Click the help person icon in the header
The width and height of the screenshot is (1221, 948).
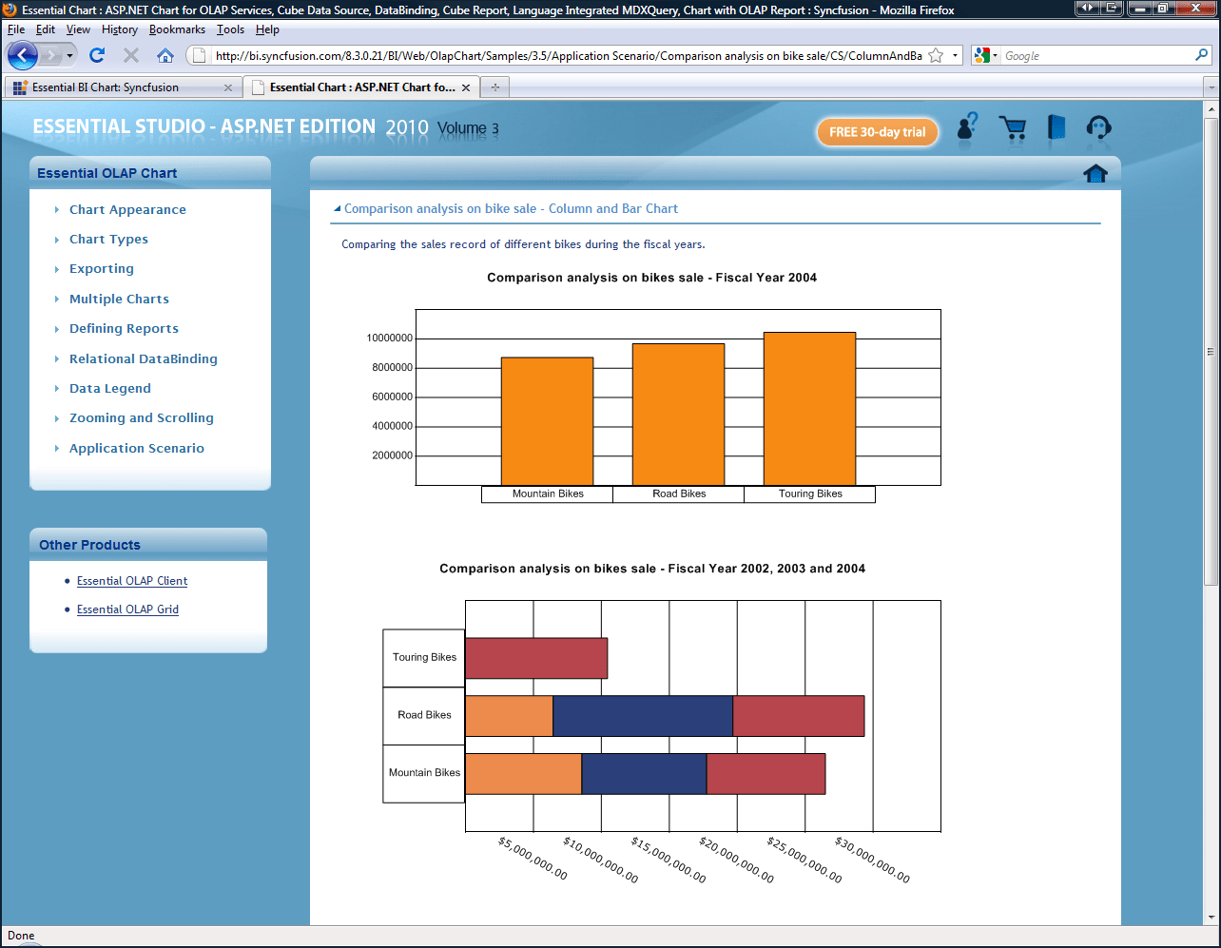(x=966, y=128)
